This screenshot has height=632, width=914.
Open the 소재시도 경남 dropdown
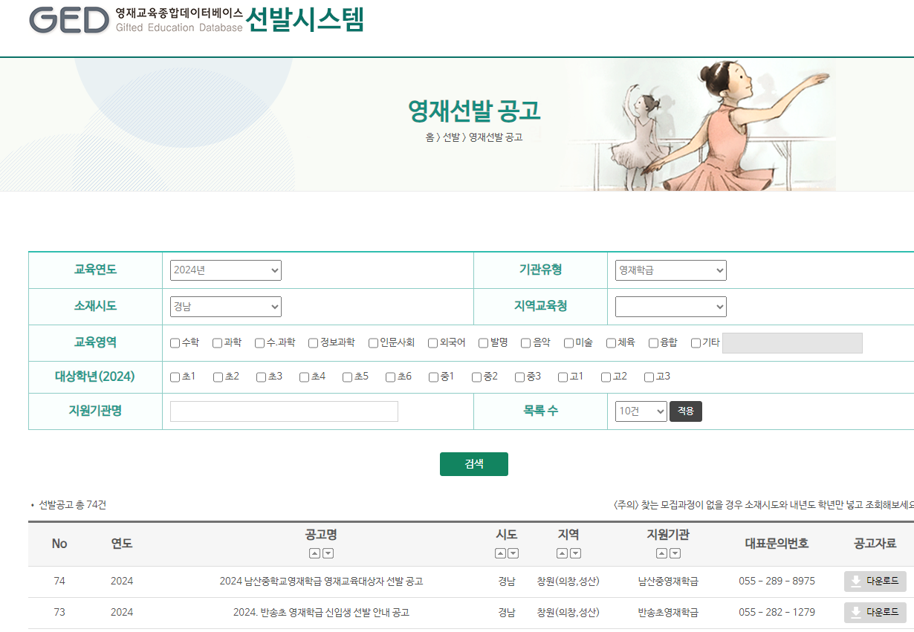tap(226, 307)
